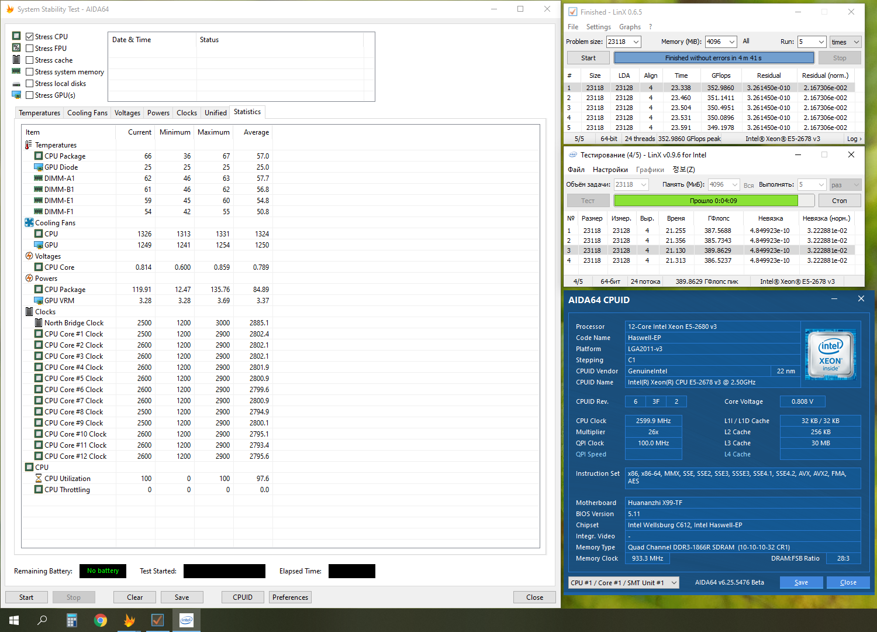Screen dimensions: 877x632
Task: Click the Cooling Fans fan icon
Action: pos(29,222)
